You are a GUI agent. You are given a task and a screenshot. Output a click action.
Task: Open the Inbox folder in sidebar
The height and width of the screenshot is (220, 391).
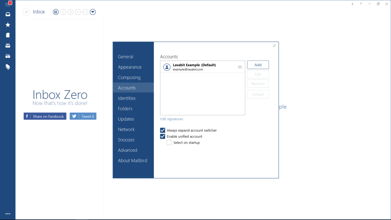[x=8, y=14]
